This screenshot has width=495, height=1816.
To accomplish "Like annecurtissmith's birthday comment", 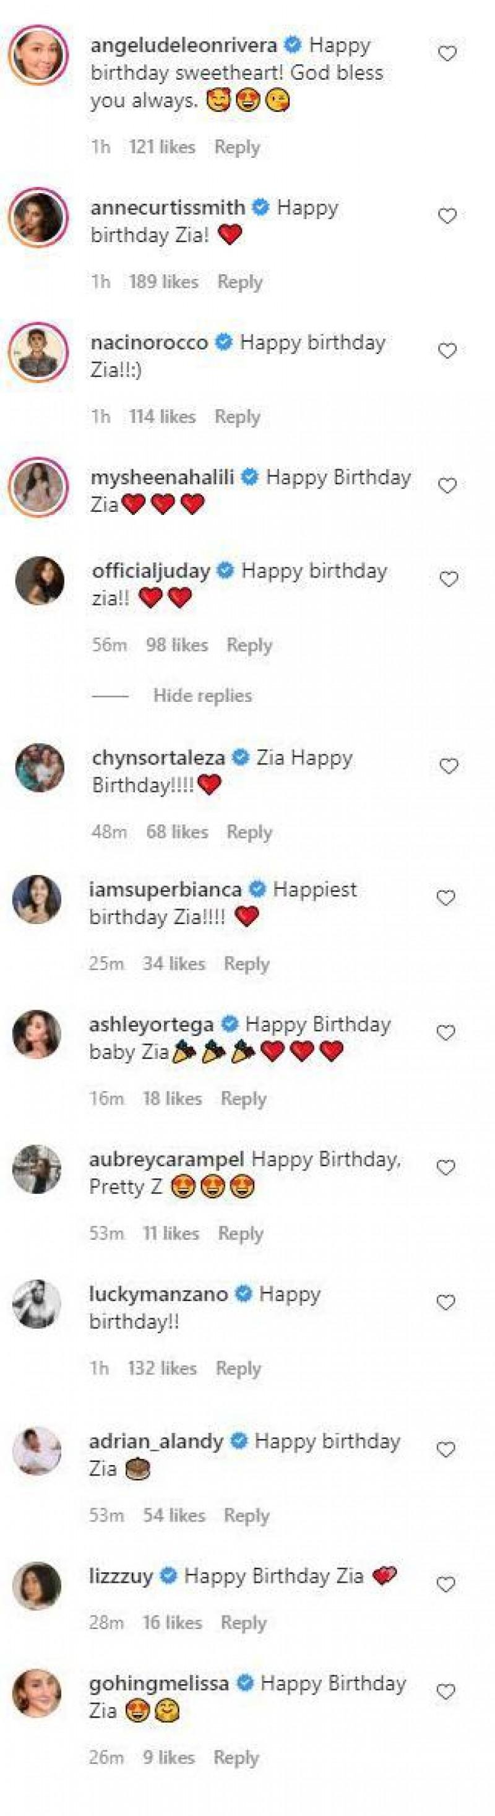I will [x=448, y=217].
